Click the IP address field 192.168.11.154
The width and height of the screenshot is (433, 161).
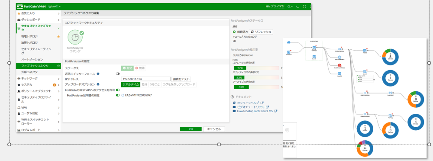tap(146, 79)
